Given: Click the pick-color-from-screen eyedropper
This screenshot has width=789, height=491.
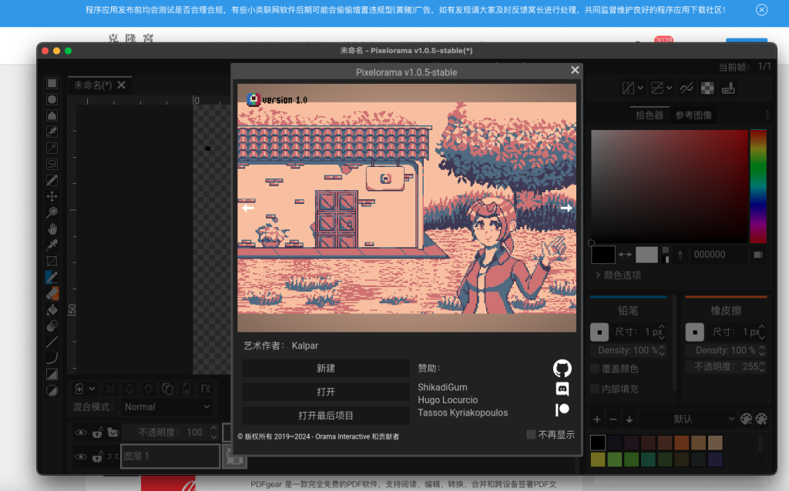Looking at the screenshot, I should [680, 255].
